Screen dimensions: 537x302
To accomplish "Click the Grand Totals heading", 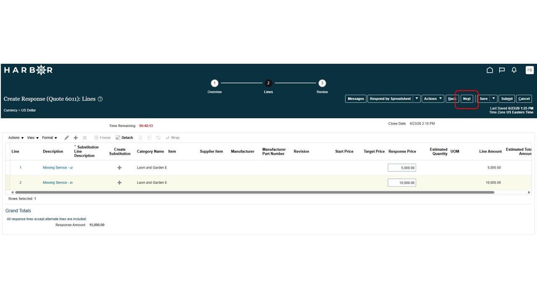I will click(18, 211).
